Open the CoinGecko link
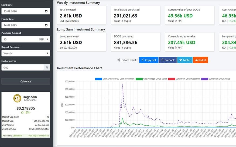The image size is (236, 147). tap(17, 136)
